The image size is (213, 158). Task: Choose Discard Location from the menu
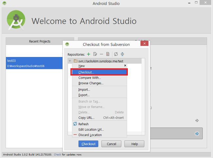[x=99, y=135]
